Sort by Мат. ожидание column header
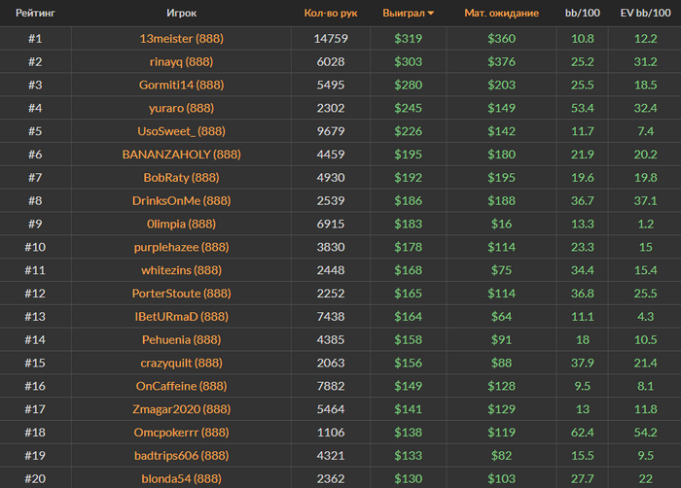This screenshot has width=681, height=488. [502, 13]
